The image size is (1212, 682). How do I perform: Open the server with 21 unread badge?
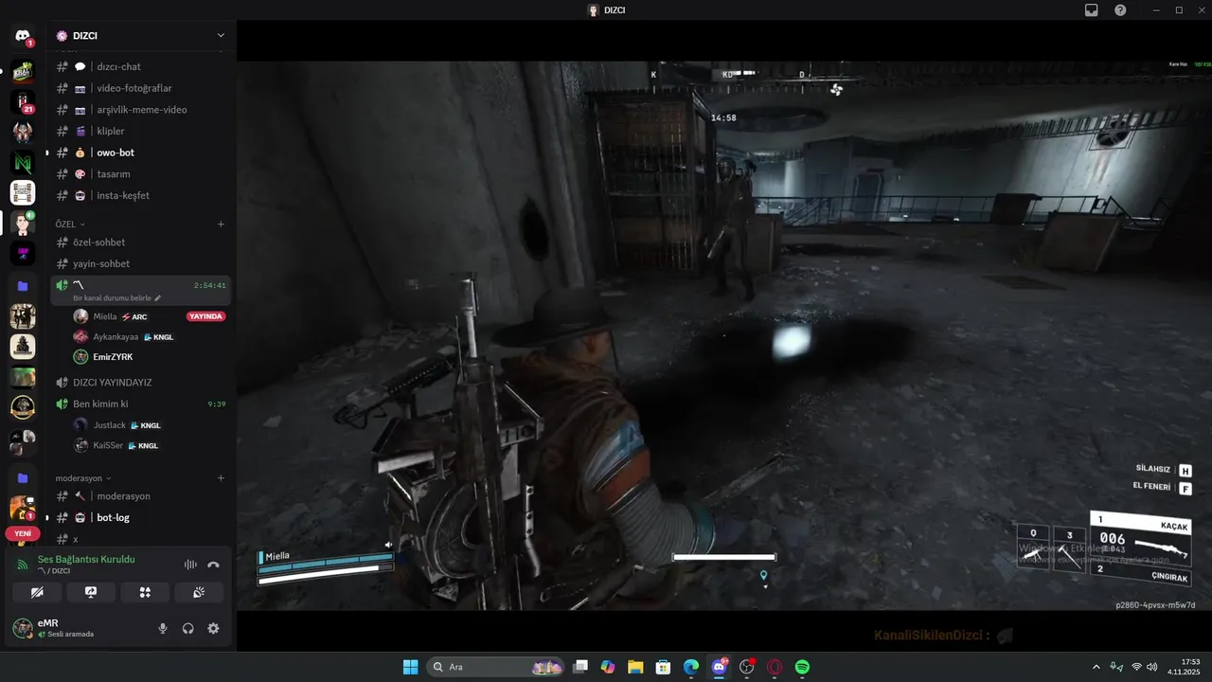[x=23, y=101]
